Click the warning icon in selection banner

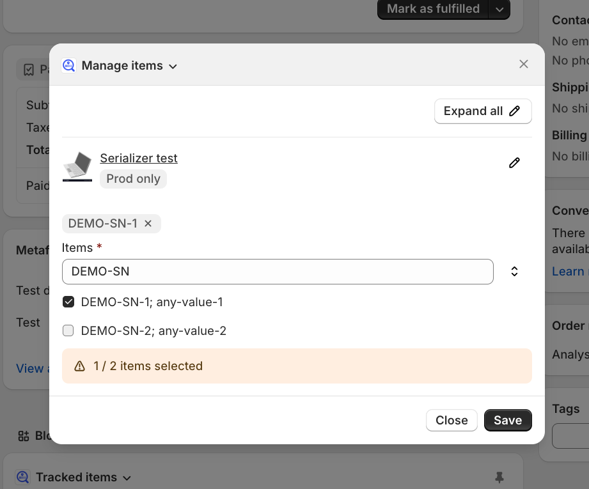[x=79, y=366]
